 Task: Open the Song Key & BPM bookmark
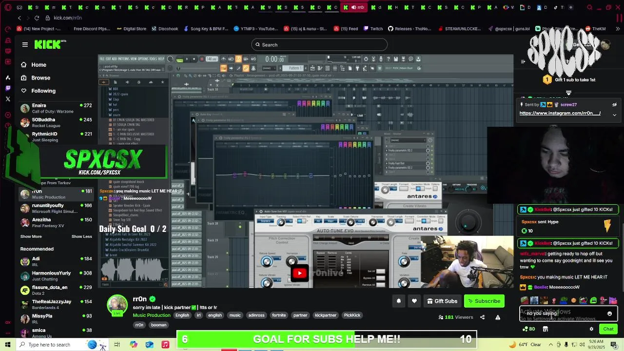pos(205,29)
